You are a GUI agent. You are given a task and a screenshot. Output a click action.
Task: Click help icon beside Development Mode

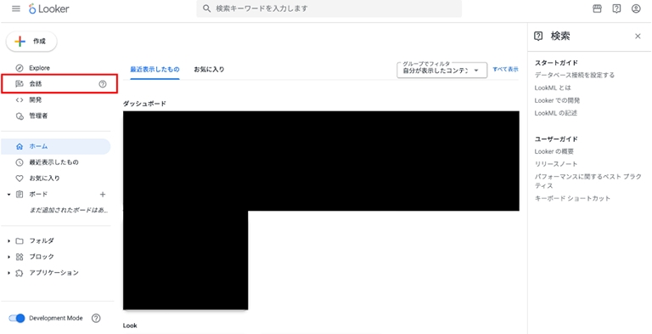pyautogui.click(x=96, y=318)
